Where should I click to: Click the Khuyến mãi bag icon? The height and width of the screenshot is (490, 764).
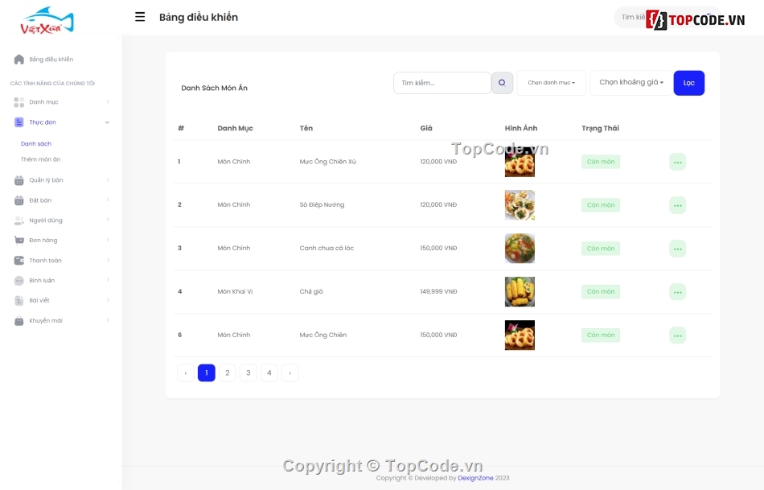(x=19, y=321)
